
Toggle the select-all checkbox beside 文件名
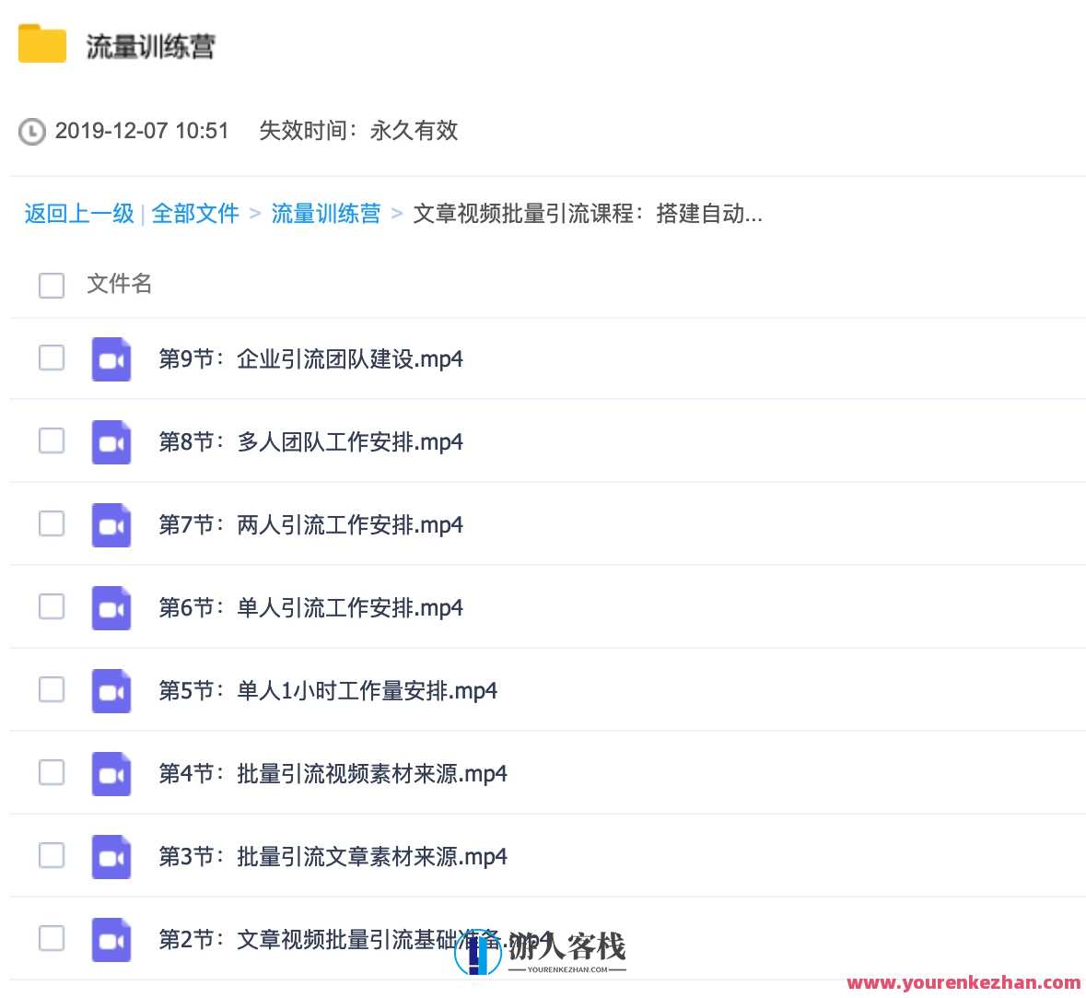[51, 285]
